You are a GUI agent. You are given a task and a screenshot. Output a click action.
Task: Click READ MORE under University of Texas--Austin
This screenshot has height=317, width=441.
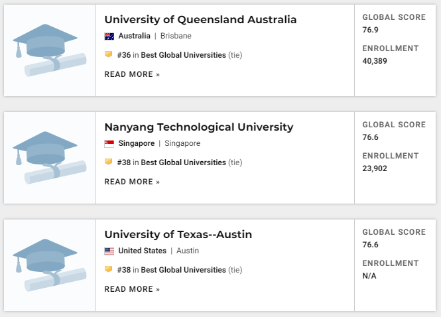click(x=132, y=289)
